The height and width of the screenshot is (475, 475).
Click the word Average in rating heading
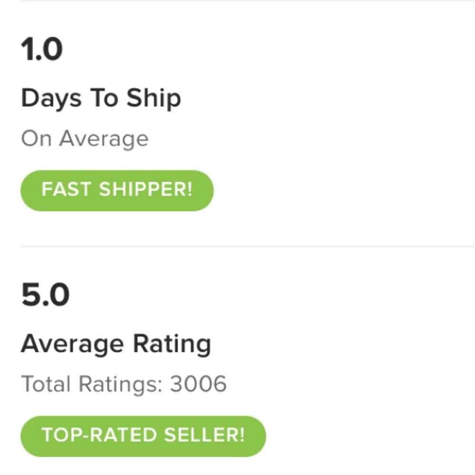pyautogui.click(x=72, y=344)
